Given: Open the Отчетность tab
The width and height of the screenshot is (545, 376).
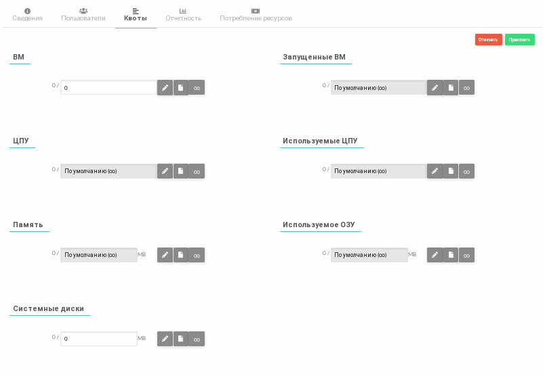Looking at the screenshot, I should (x=183, y=14).
